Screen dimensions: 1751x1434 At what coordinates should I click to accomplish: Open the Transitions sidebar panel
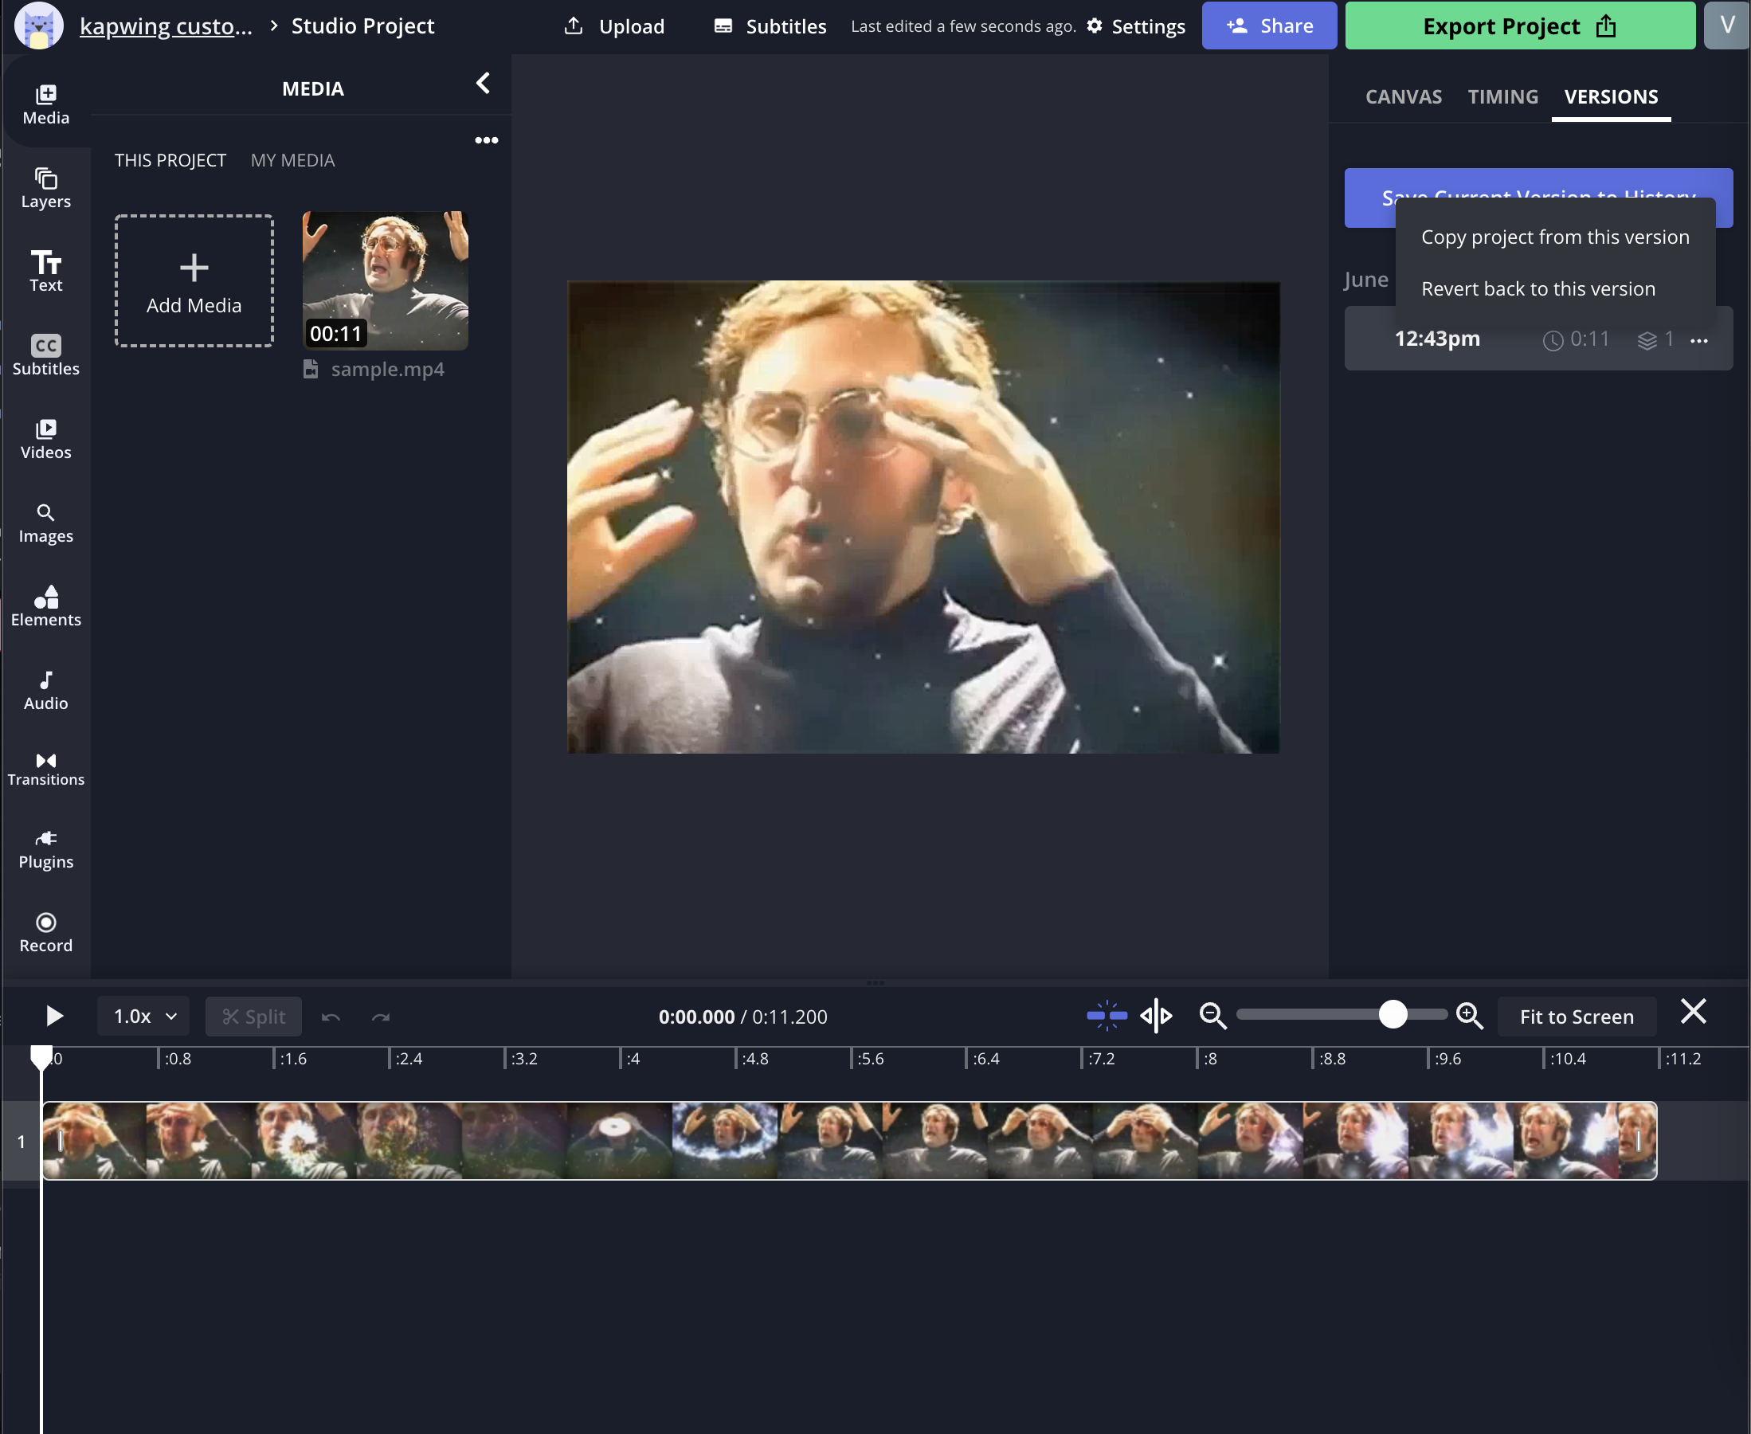click(45, 768)
